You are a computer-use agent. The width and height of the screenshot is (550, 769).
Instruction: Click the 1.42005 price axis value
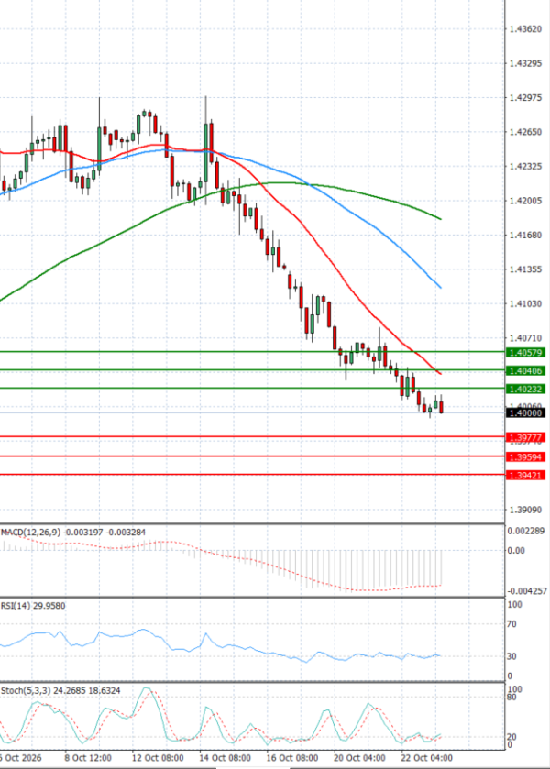(x=525, y=201)
